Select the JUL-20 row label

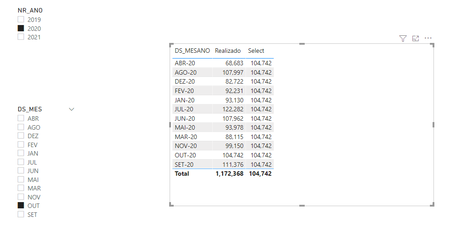tap(184, 109)
